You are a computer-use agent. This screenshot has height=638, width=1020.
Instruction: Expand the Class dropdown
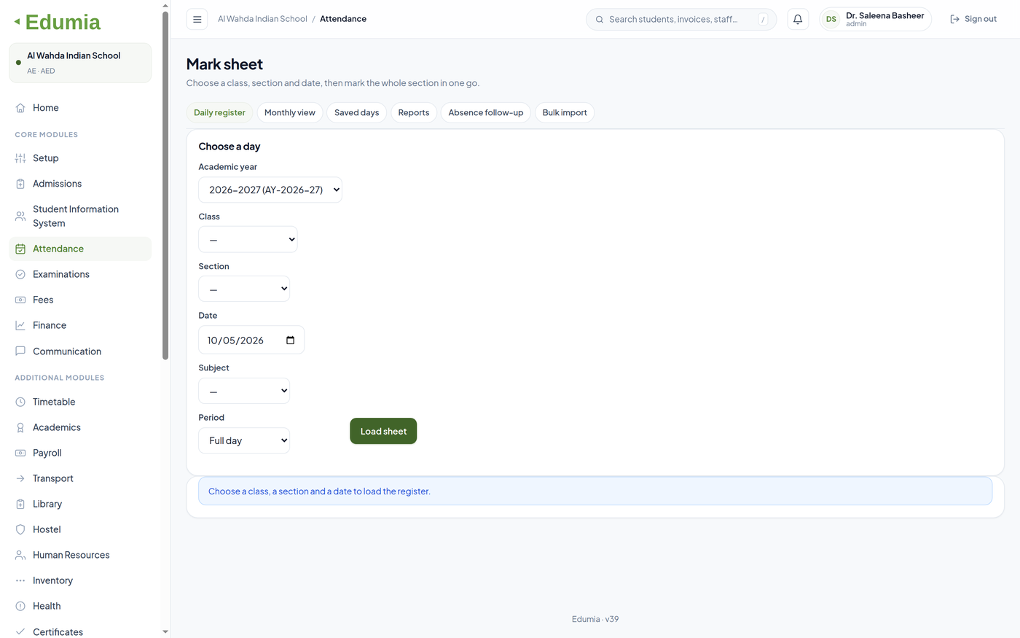(x=248, y=239)
